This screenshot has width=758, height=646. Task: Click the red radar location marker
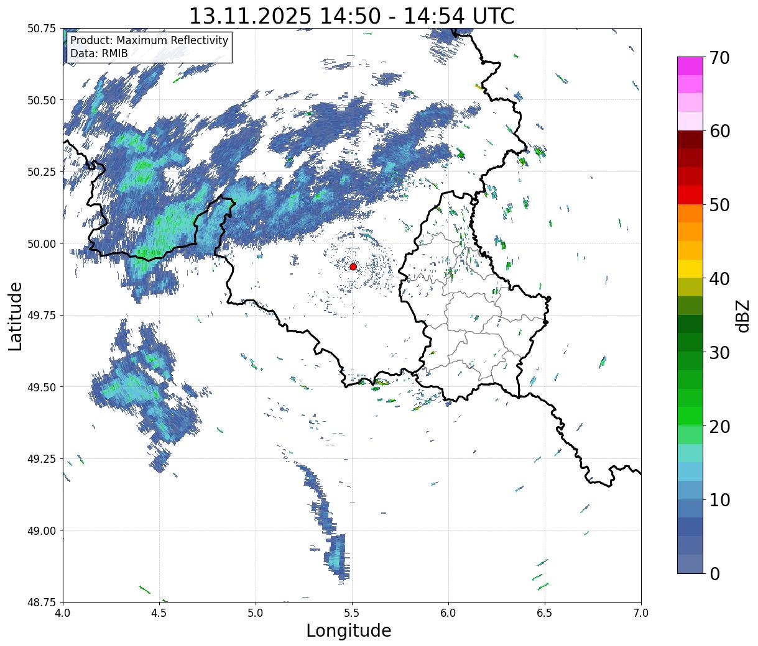353,266
